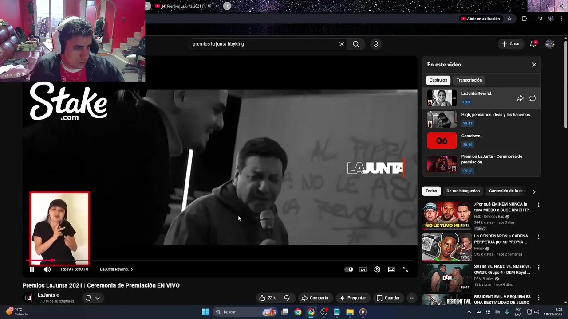
Task: Open the Lo CONDENARON a CADENA video title
Action: tap(501, 239)
